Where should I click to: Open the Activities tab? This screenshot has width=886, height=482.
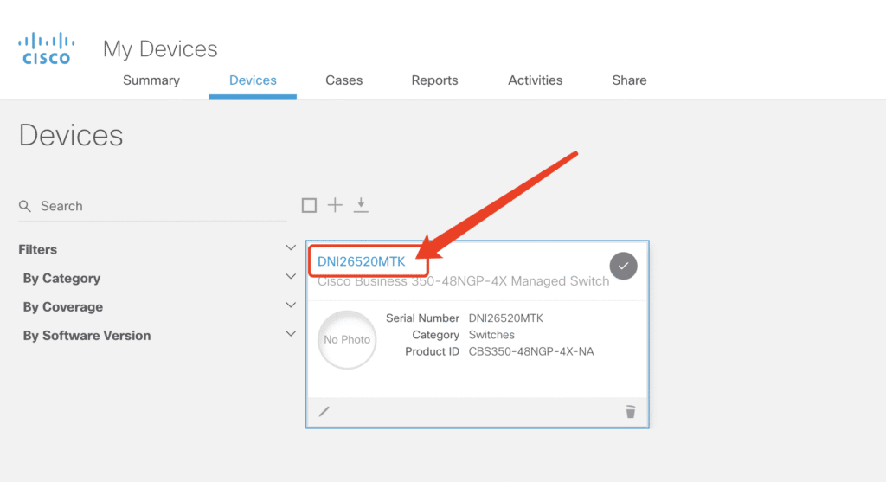535,80
